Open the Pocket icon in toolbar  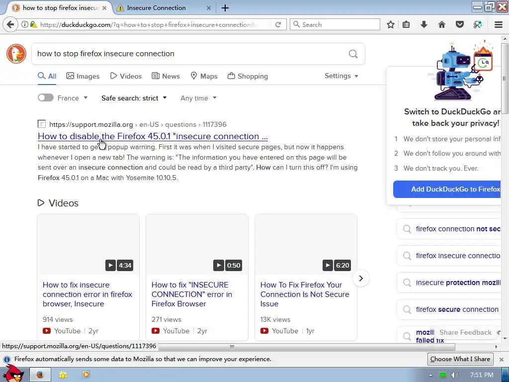pos(460,24)
